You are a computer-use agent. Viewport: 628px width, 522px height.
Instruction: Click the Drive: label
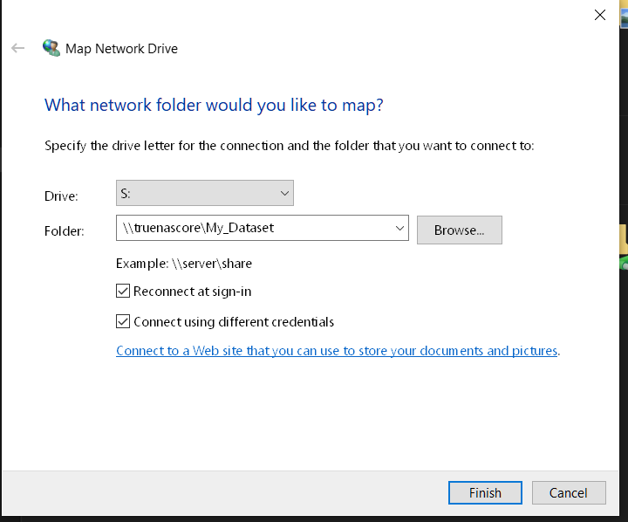[x=61, y=196]
